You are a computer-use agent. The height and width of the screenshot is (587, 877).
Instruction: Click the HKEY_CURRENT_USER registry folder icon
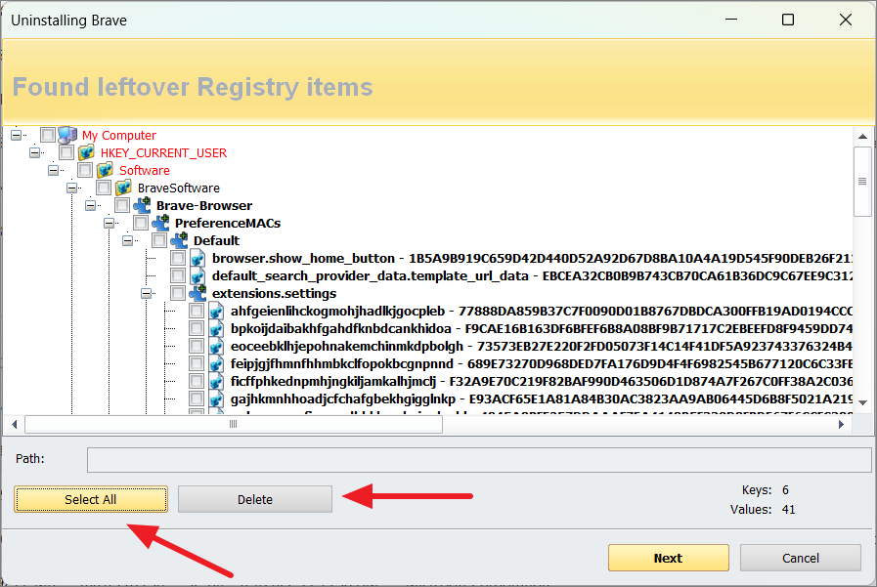coord(86,152)
